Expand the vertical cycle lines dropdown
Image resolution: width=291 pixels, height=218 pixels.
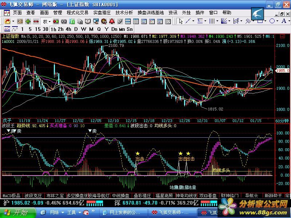[x=217, y=21]
